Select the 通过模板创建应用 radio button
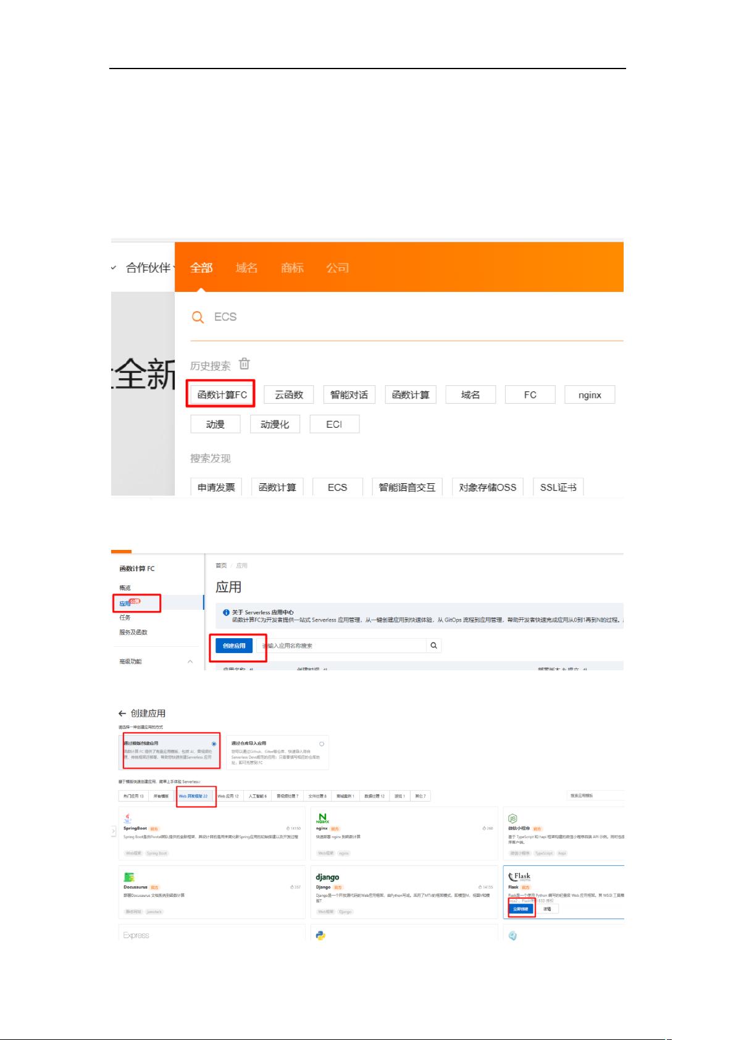 pos(214,744)
